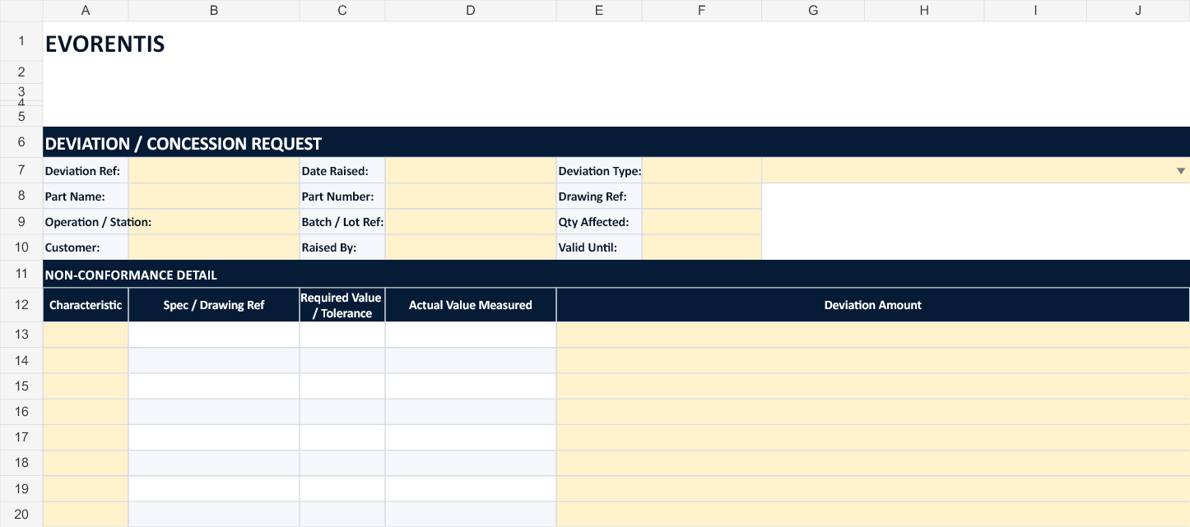Click the Deviation Ref: label
Screen dimensions: 1190x527
click(x=82, y=171)
